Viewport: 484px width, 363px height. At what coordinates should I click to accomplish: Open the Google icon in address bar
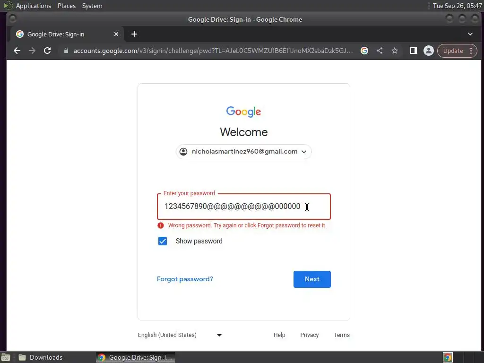[364, 51]
